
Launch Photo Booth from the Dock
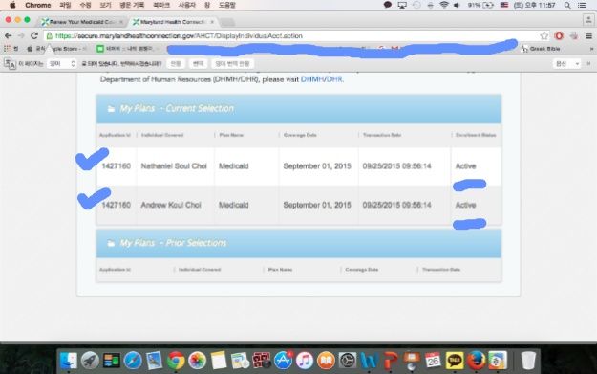[x=261, y=361]
